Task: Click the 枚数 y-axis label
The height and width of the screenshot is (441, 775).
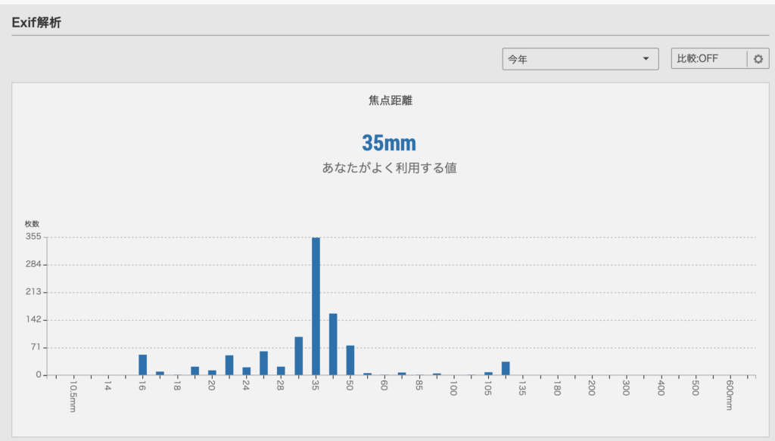Action: pyautogui.click(x=32, y=224)
